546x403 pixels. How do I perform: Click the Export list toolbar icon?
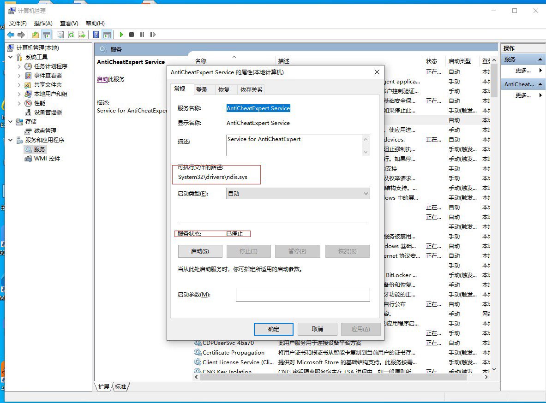pyautogui.click(x=82, y=35)
